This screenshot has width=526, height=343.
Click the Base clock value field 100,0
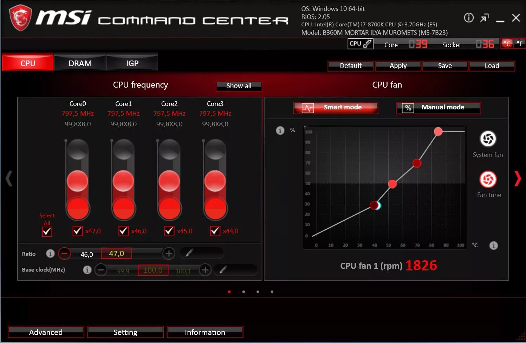[x=153, y=270]
